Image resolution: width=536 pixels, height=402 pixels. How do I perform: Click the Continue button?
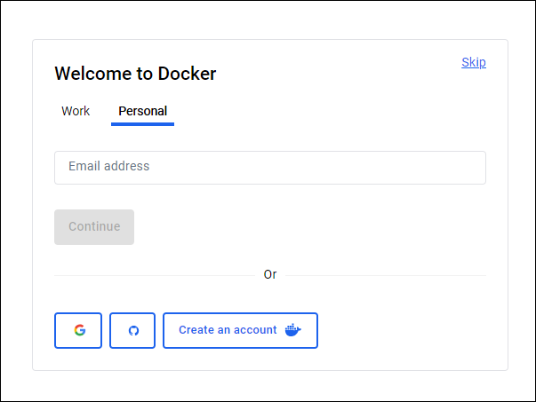click(x=94, y=227)
